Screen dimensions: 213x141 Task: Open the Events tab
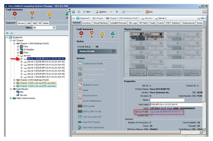point(160,23)
